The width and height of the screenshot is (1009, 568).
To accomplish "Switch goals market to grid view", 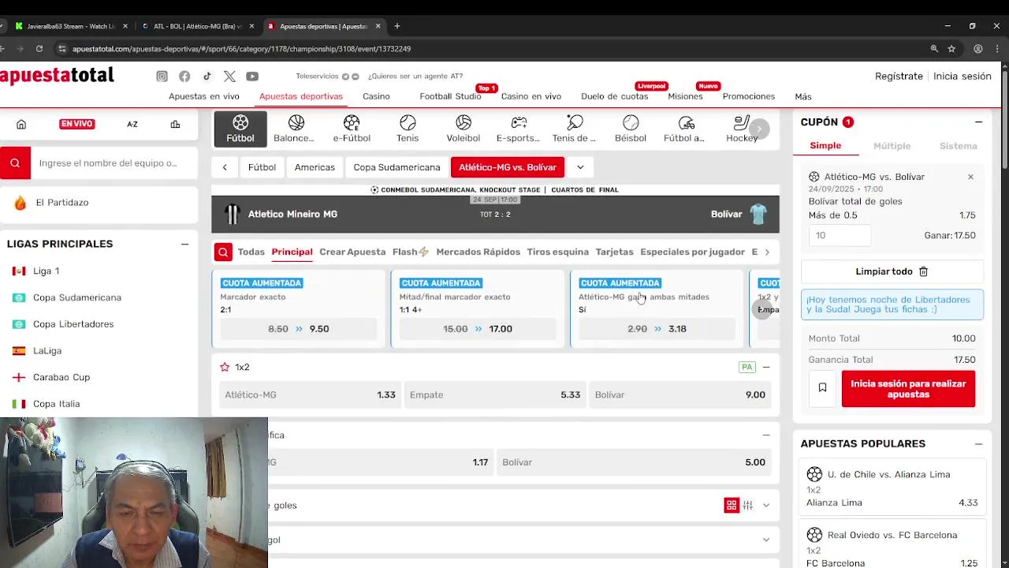I will coord(732,505).
